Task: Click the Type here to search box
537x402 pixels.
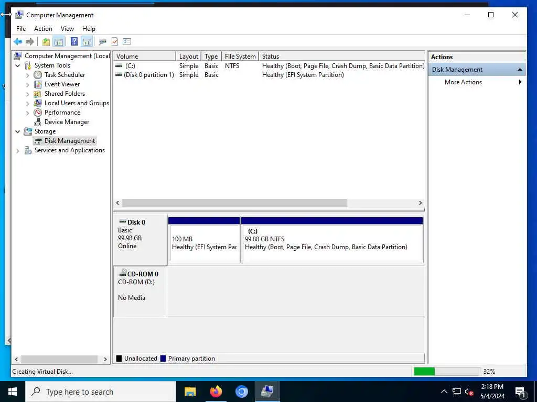Action: (101, 392)
